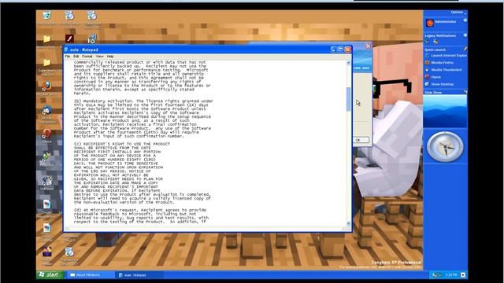Click the Opera desktop shortcut icon
The image size is (504, 283).
click(46, 134)
